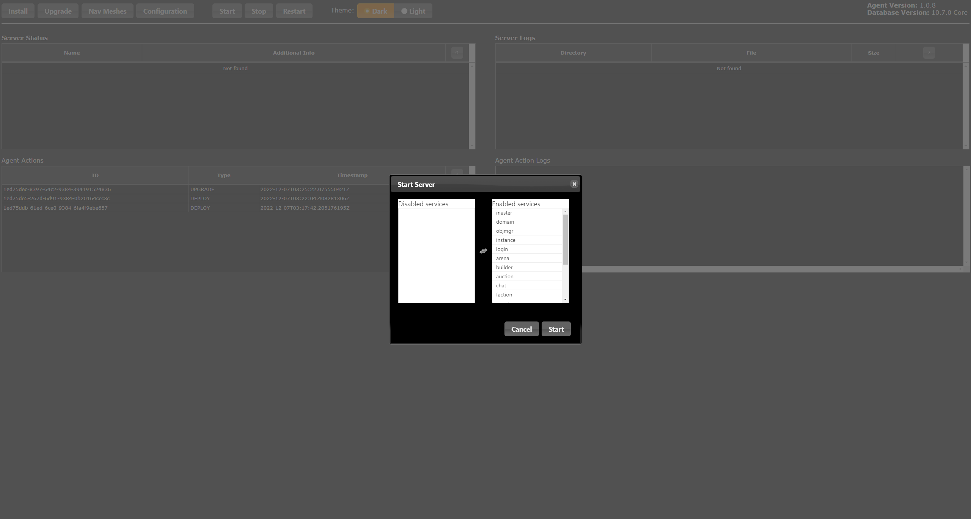This screenshot has width=971, height=519.
Task: Click the swap arrows between service lists
Action: [483, 251]
